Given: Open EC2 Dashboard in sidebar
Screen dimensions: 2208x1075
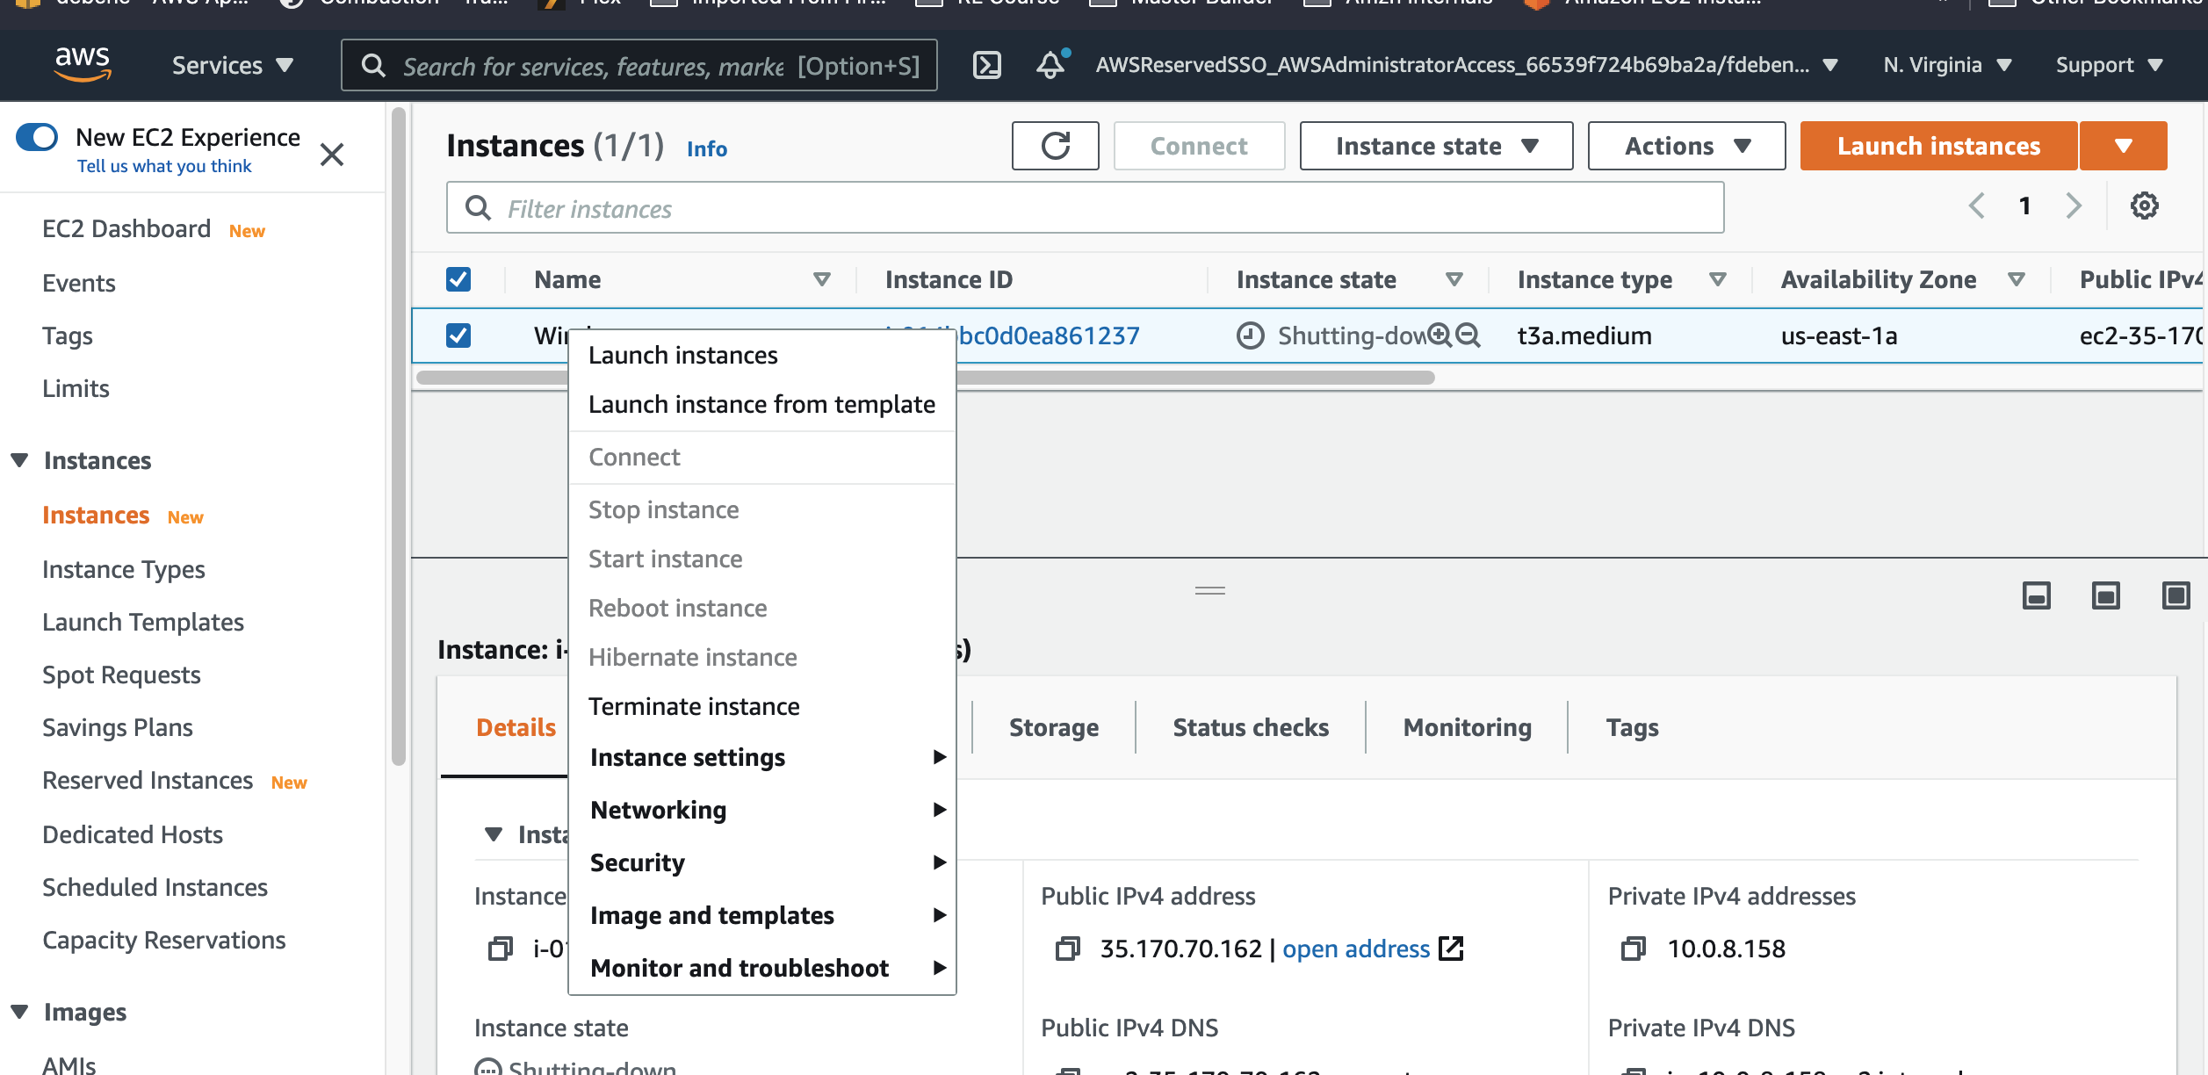Looking at the screenshot, I should pos(126,228).
